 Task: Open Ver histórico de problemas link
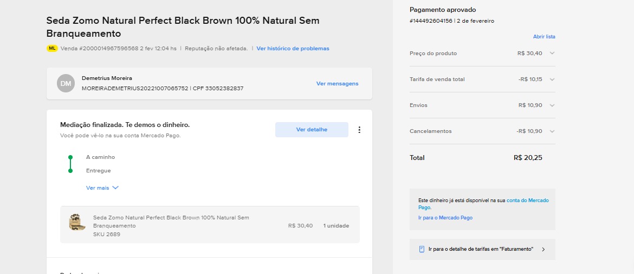point(293,49)
